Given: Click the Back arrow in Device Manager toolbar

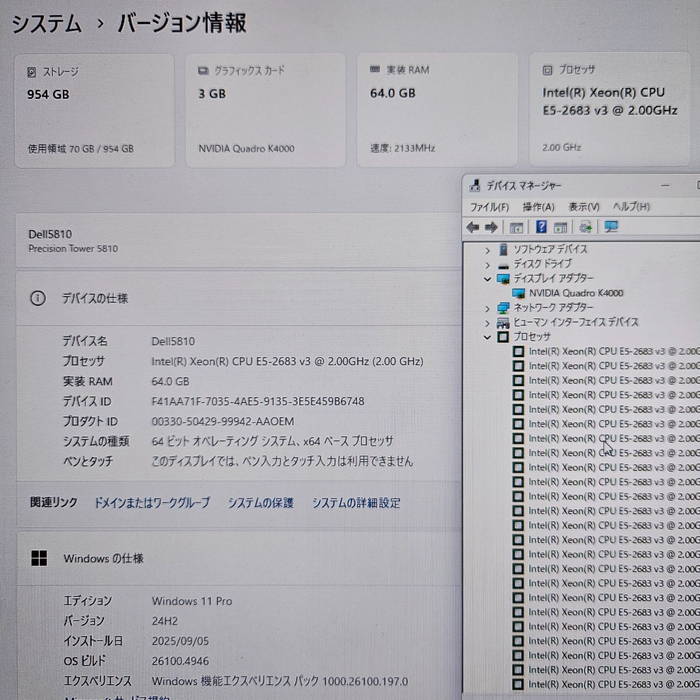Looking at the screenshot, I should click(x=472, y=227).
